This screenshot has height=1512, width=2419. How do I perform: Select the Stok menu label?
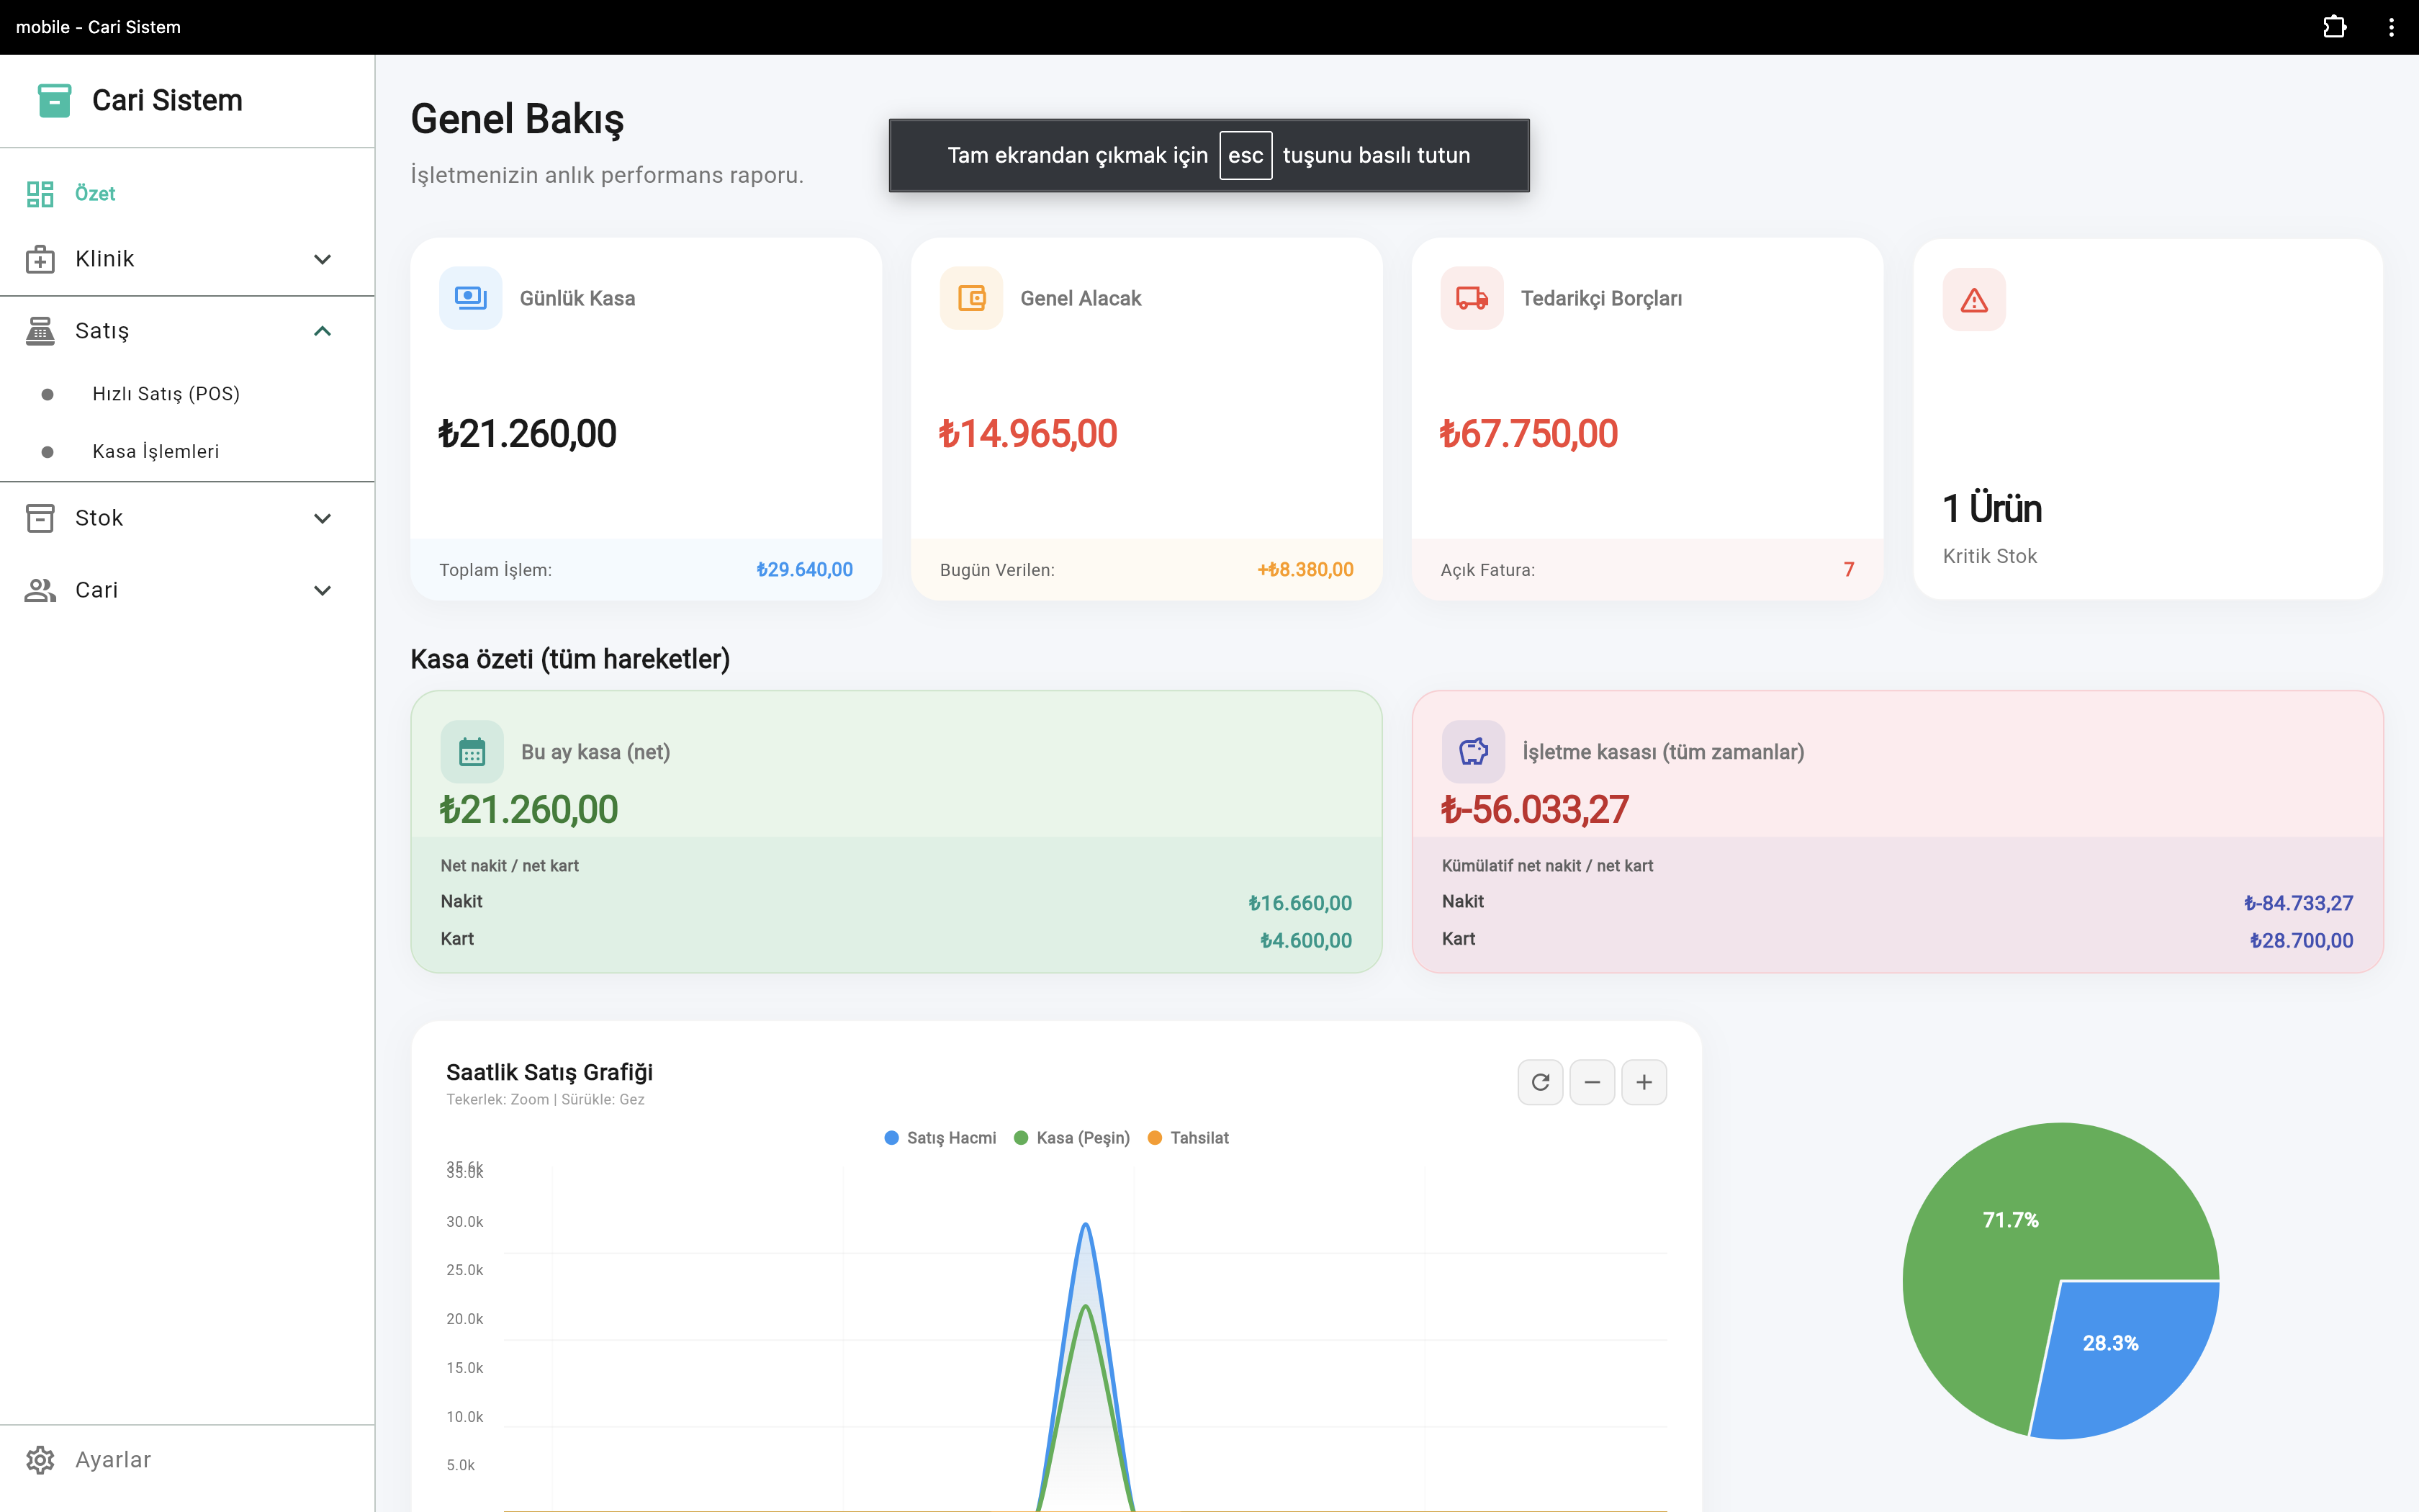click(99, 518)
